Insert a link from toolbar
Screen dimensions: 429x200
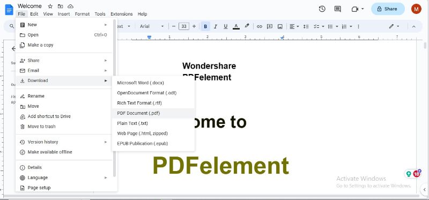(260, 26)
